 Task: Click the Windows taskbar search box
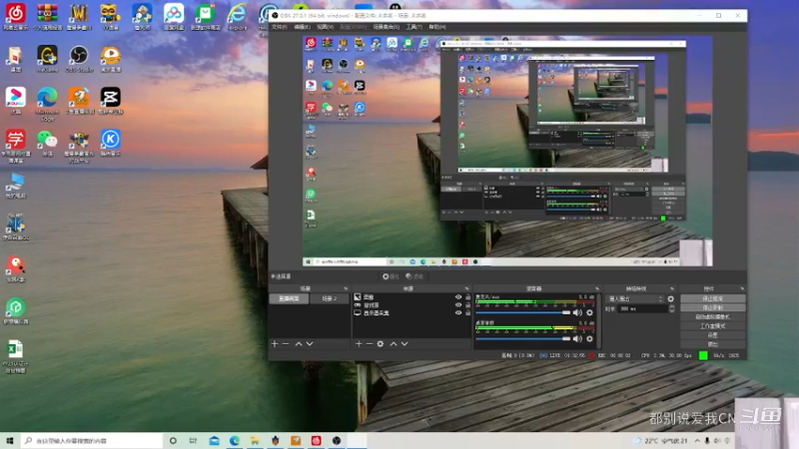[92, 441]
